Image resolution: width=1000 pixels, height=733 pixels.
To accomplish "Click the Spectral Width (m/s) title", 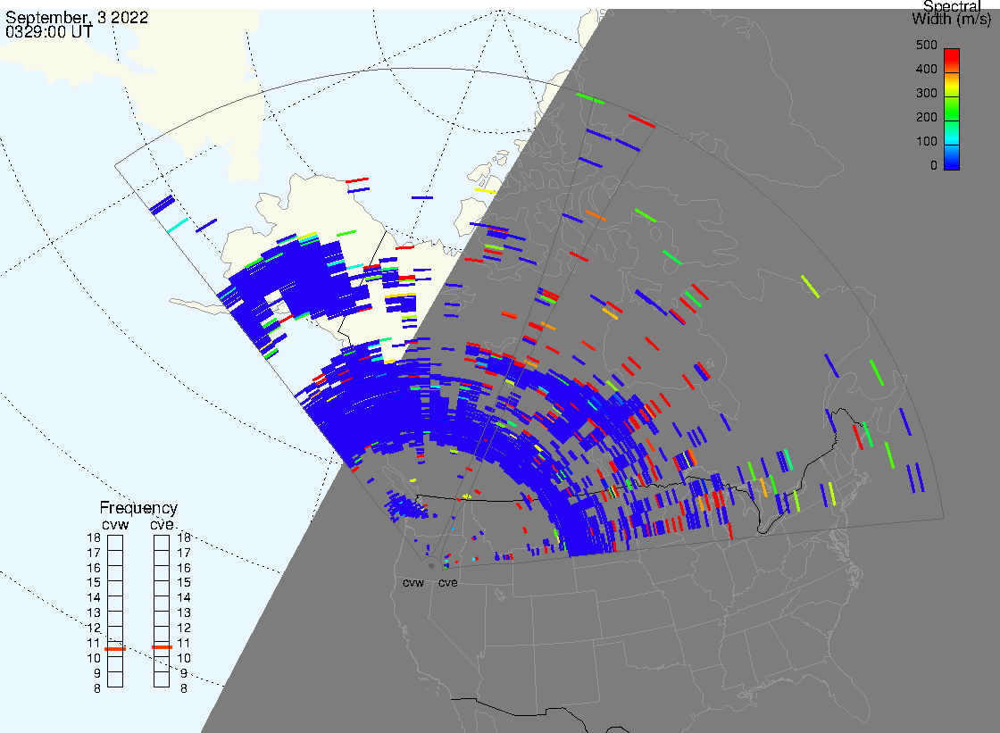I will click(952, 12).
